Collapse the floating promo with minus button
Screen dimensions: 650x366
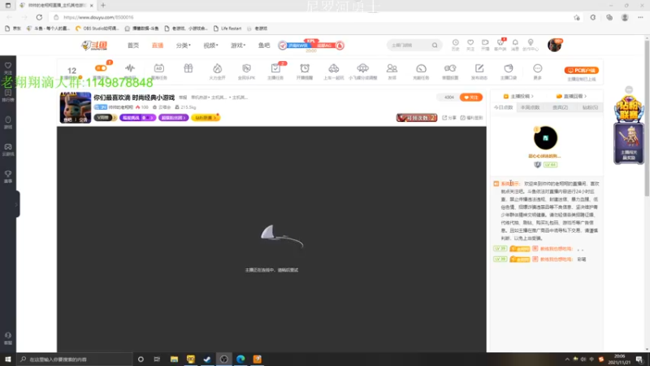pyautogui.click(x=629, y=89)
